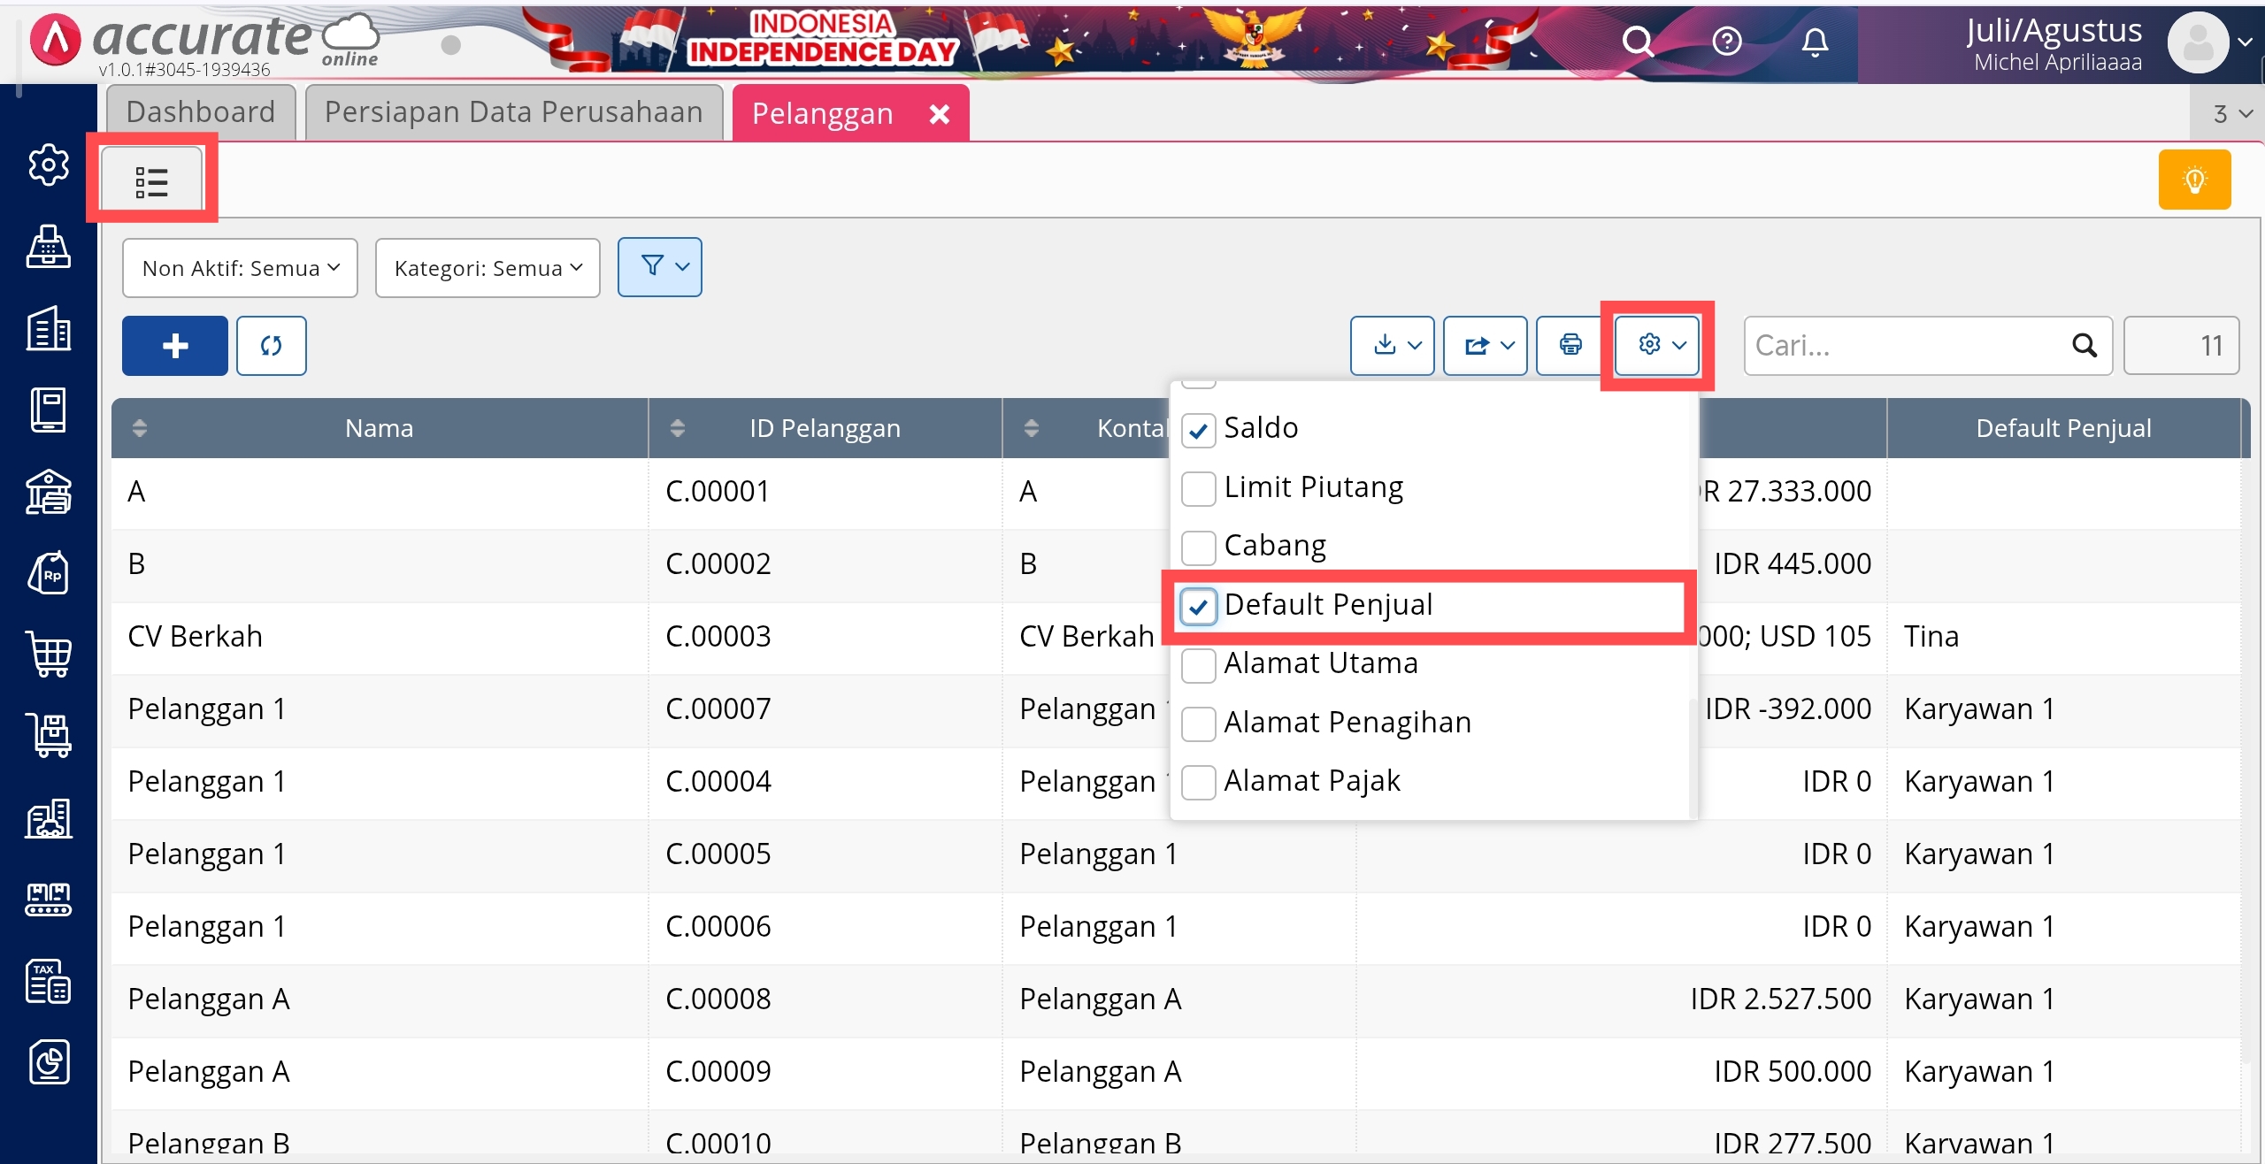Expand the filter funnel dropdown
The height and width of the screenshot is (1164, 2265).
(x=660, y=266)
